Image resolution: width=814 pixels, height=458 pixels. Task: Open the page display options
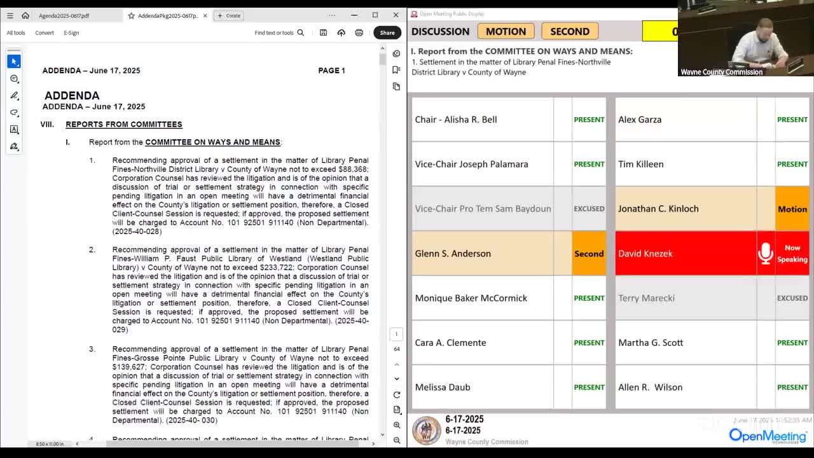(x=397, y=410)
